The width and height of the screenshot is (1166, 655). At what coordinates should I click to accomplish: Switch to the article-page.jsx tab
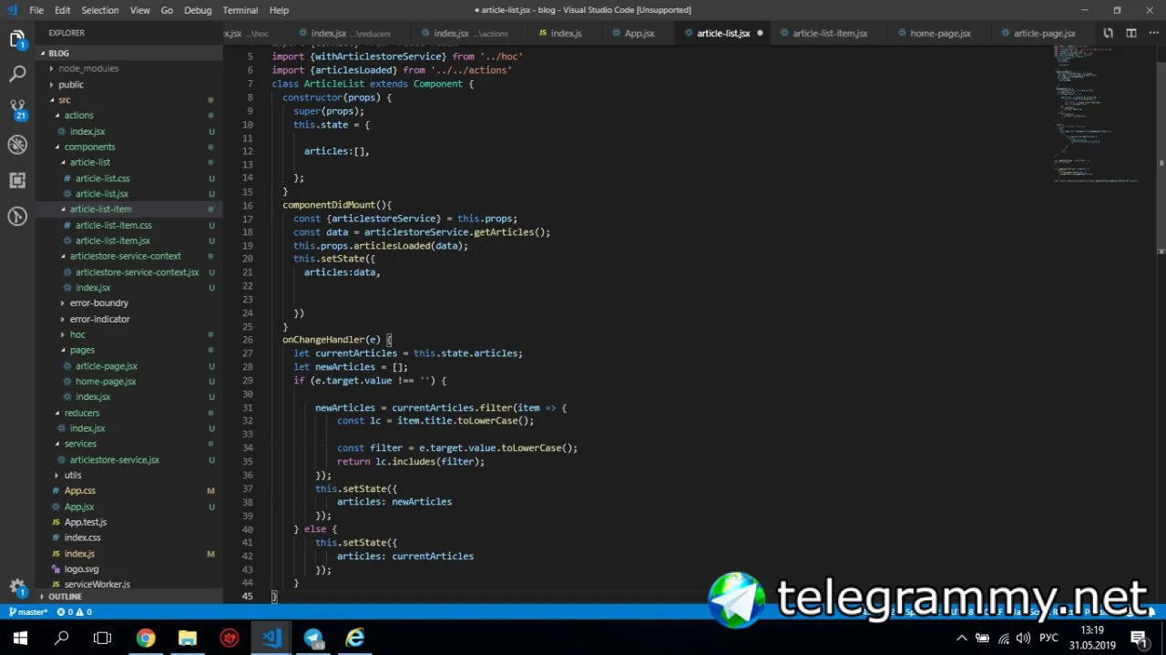pyautogui.click(x=1044, y=33)
